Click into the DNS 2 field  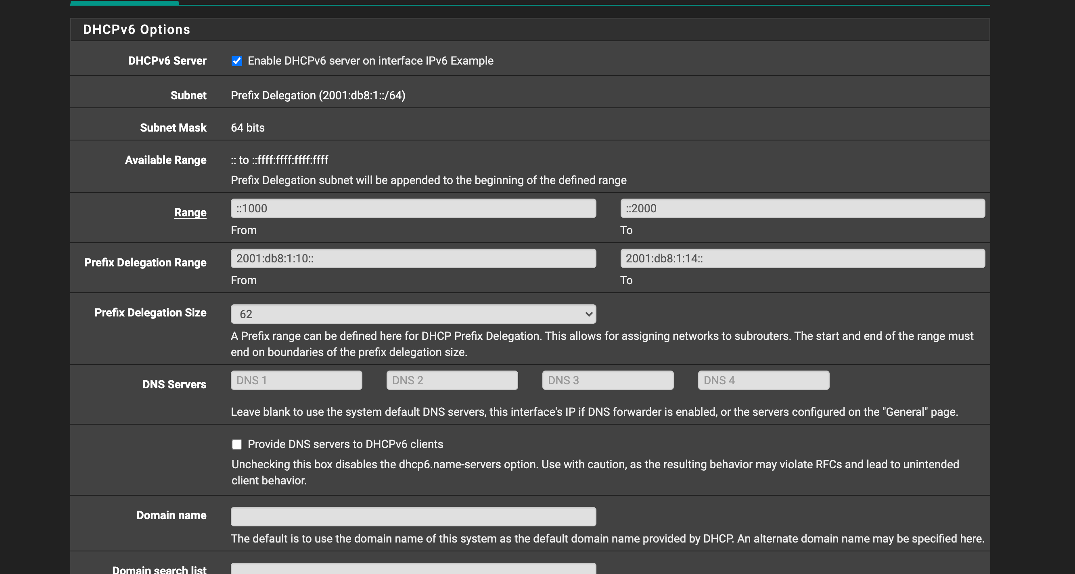pyautogui.click(x=452, y=380)
